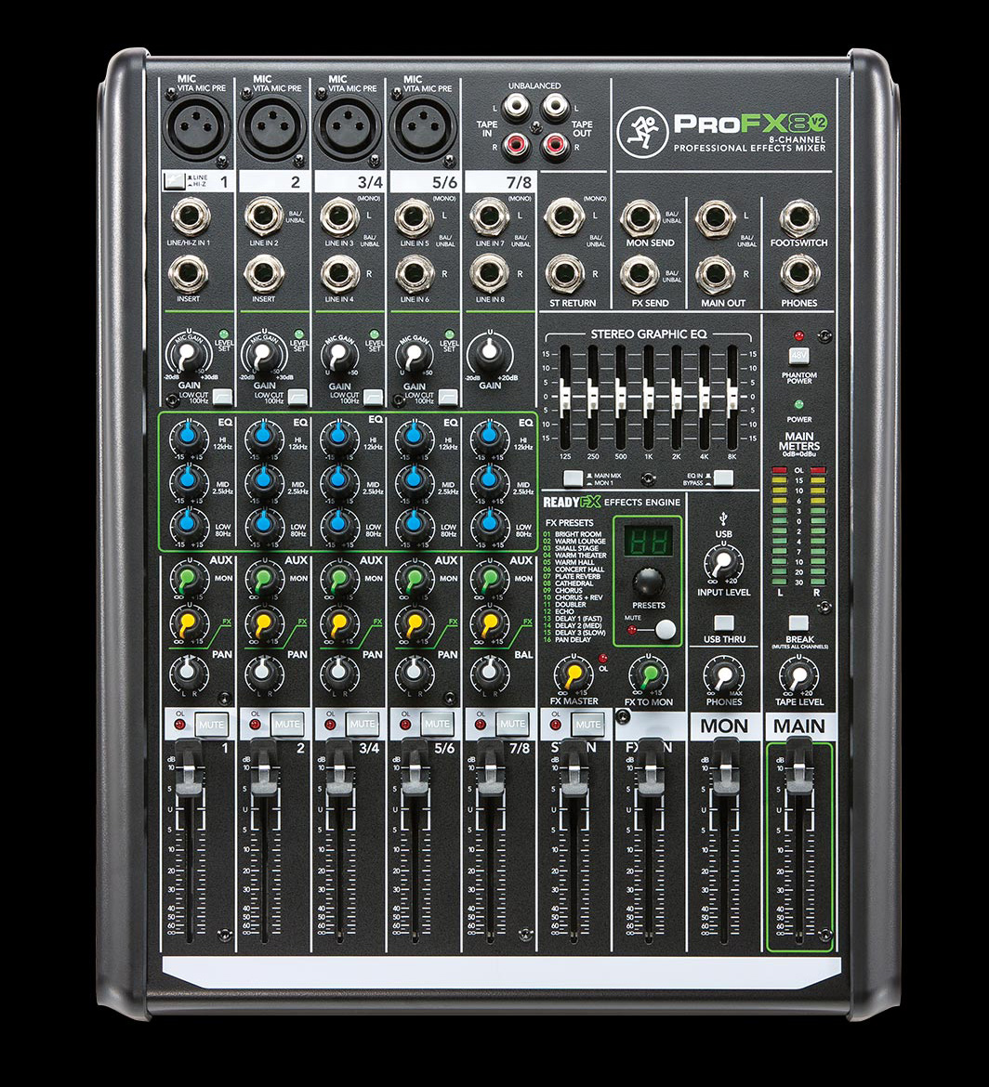Screen dimensions: 989x1087
Task: Enable the low cut 100Hz switch on channel 1
Action: point(223,397)
